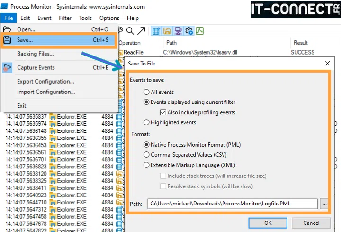
Task: Check Include stack traces option
Action: (x=163, y=176)
